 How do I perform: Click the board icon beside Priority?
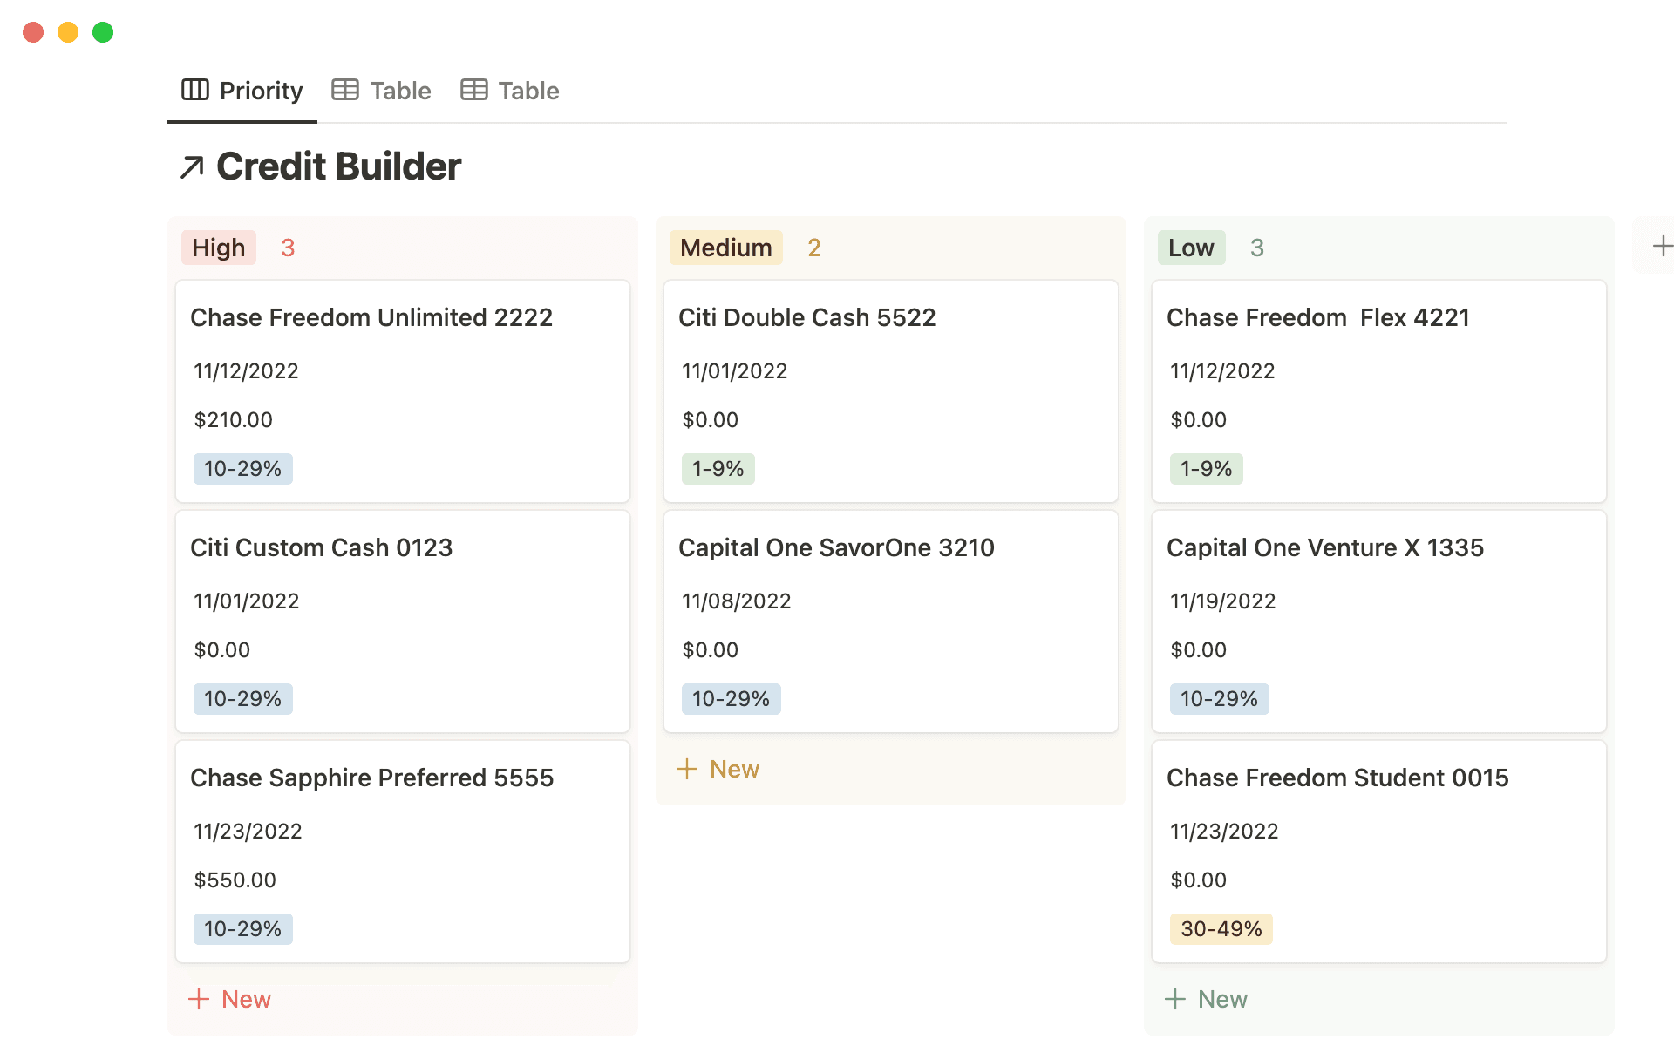point(195,90)
